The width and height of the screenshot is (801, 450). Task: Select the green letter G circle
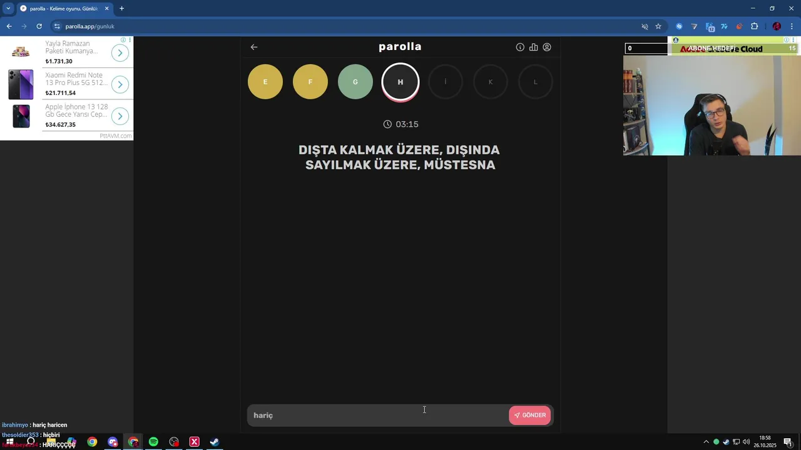355,82
